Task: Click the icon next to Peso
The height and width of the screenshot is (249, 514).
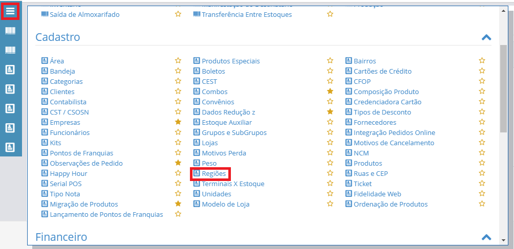Action: point(197,163)
